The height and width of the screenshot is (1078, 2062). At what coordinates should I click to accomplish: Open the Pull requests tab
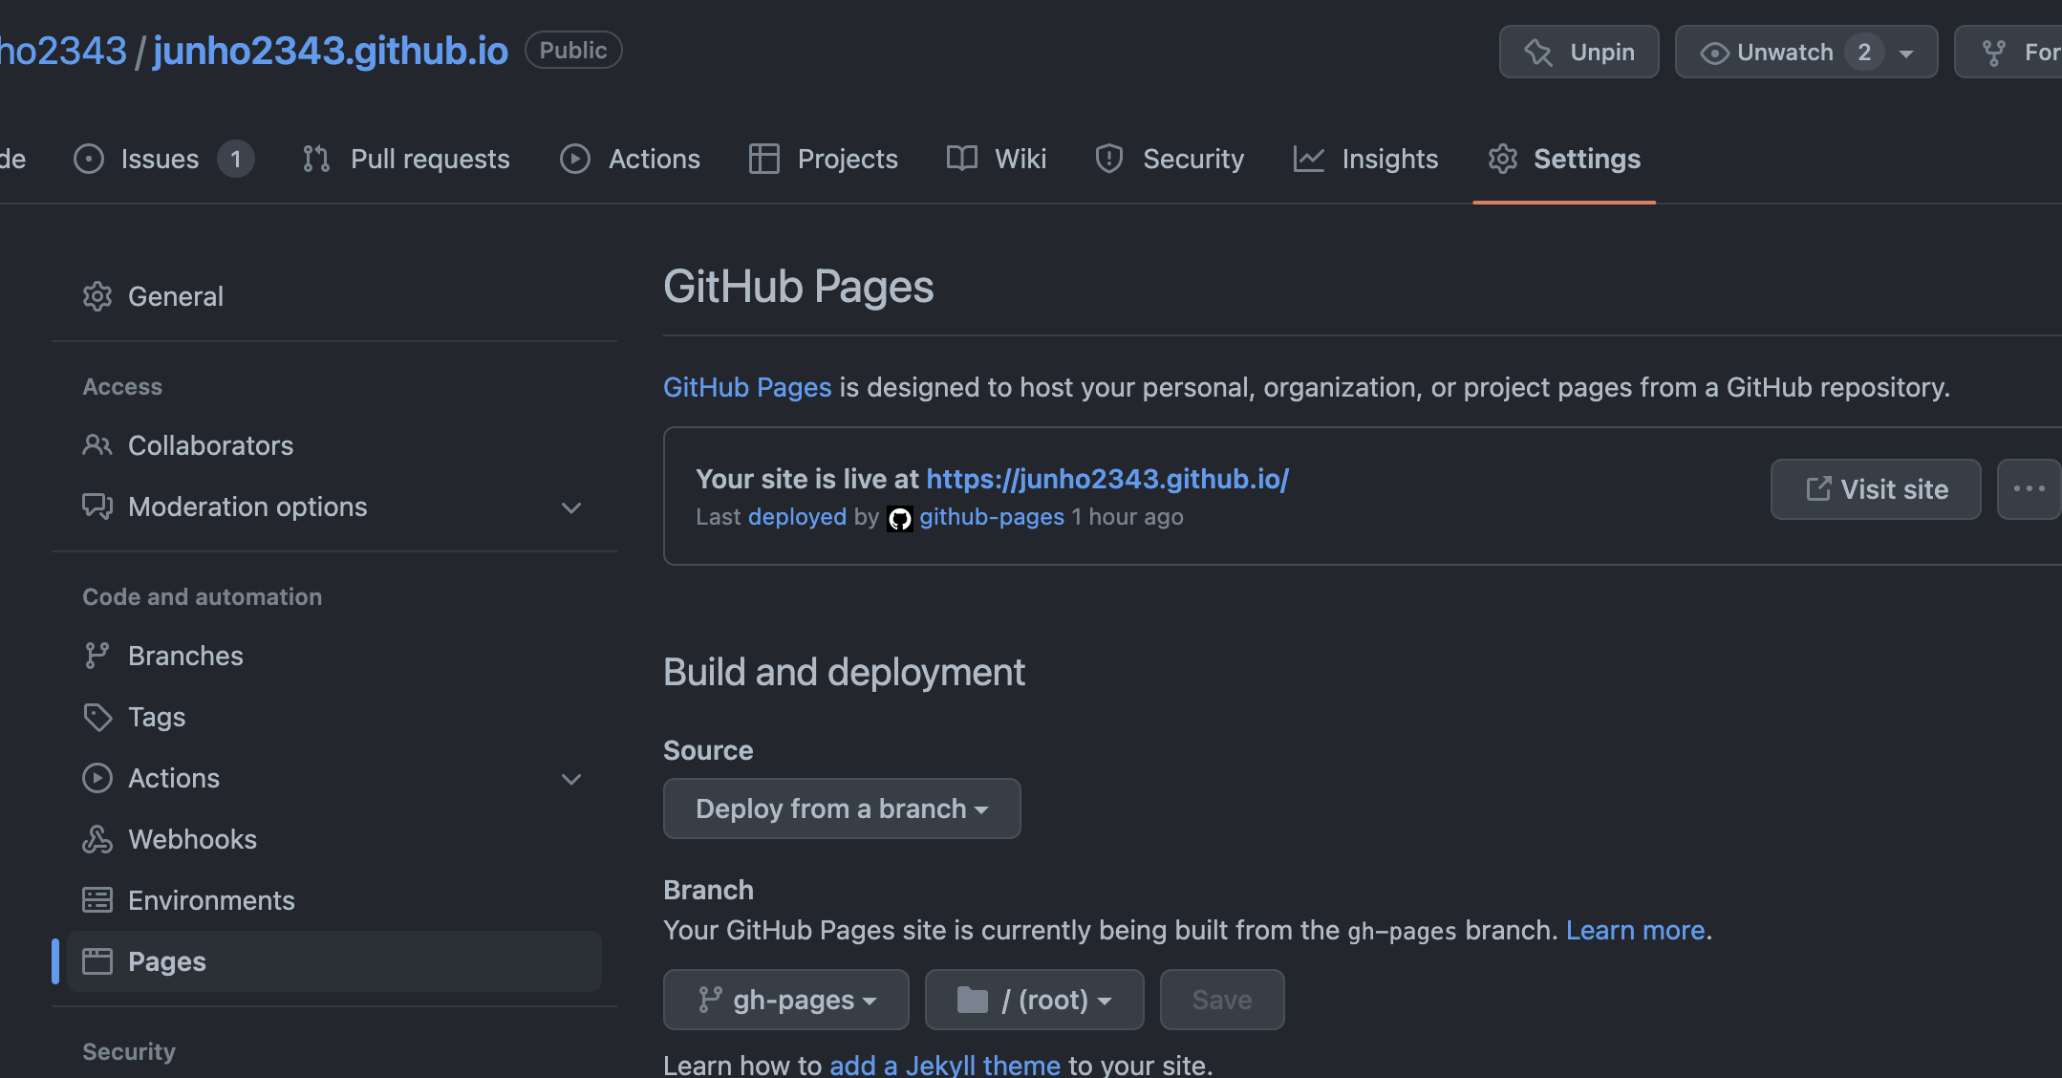(405, 159)
